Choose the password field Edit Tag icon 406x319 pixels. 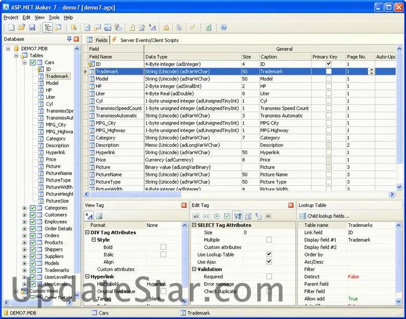tap(206, 216)
